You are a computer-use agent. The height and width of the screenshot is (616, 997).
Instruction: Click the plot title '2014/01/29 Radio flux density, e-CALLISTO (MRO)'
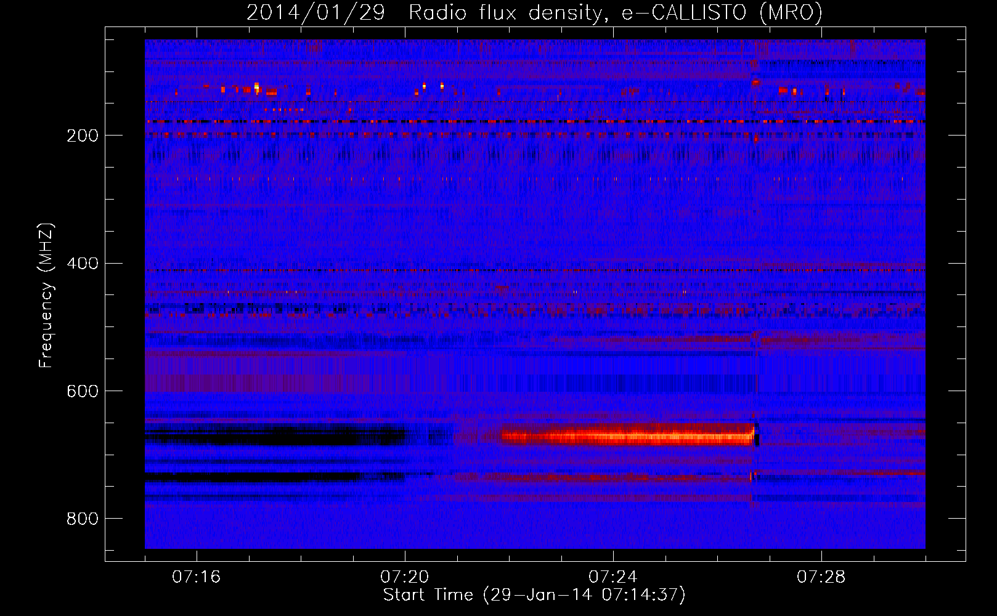534,12
